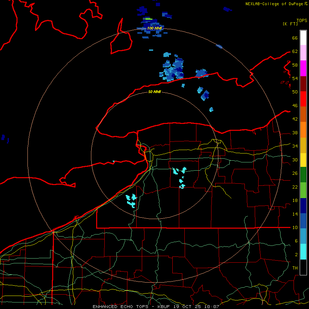This screenshot has width=309, height=309.
Task: Click the navy 14-18 kft legend swatch
Action: 303,206
